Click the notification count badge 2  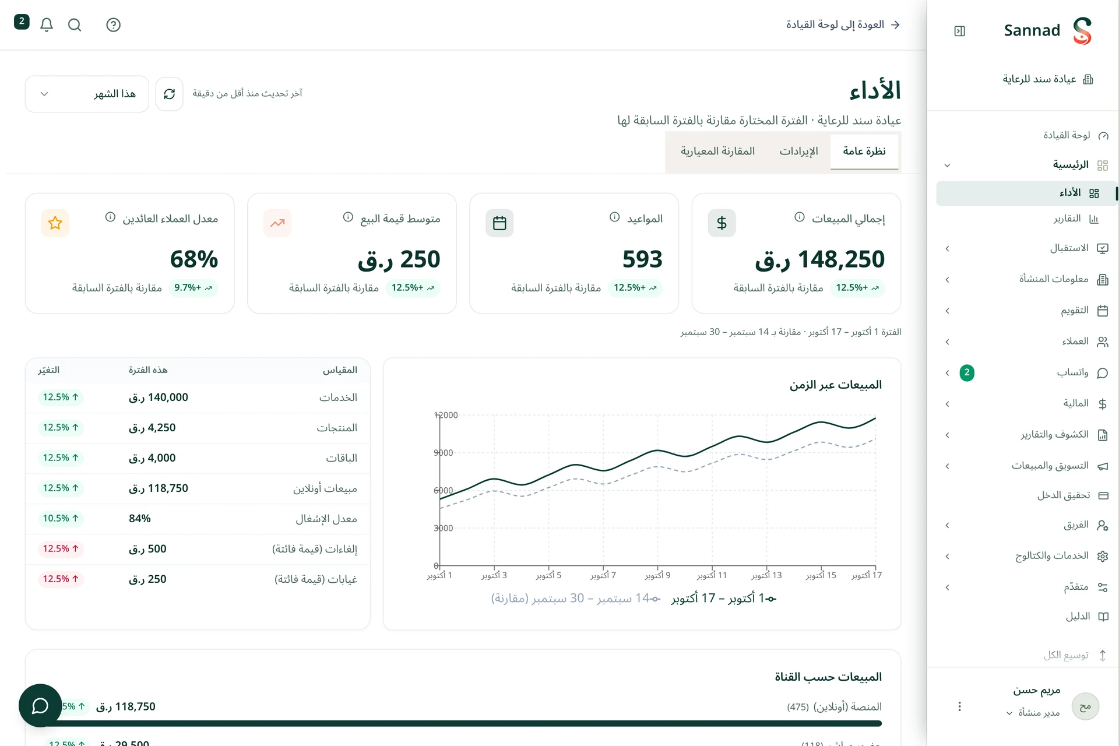(22, 22)
